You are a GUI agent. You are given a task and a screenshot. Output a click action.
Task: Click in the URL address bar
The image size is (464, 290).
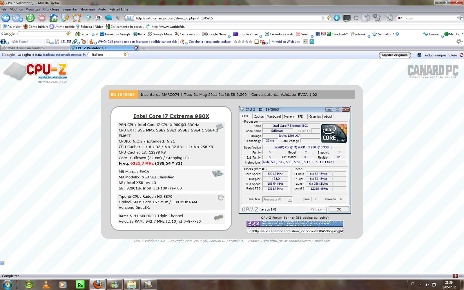click(226, 18)
